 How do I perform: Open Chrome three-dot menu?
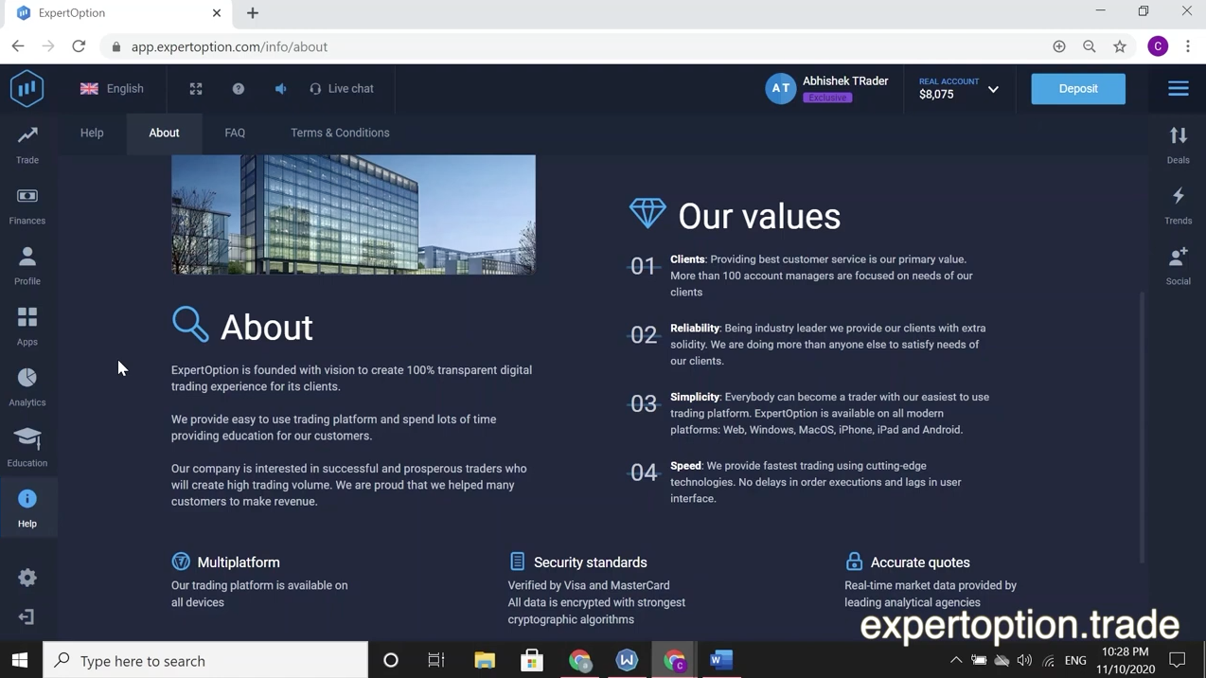(x=1188, y=46)
